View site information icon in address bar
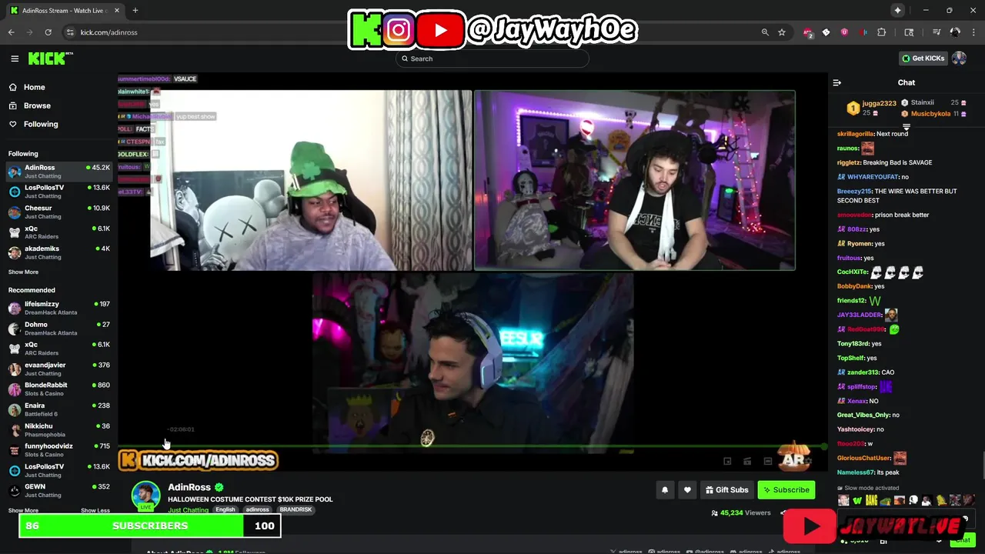Screen dimensions: 985x554 [70, 32]
